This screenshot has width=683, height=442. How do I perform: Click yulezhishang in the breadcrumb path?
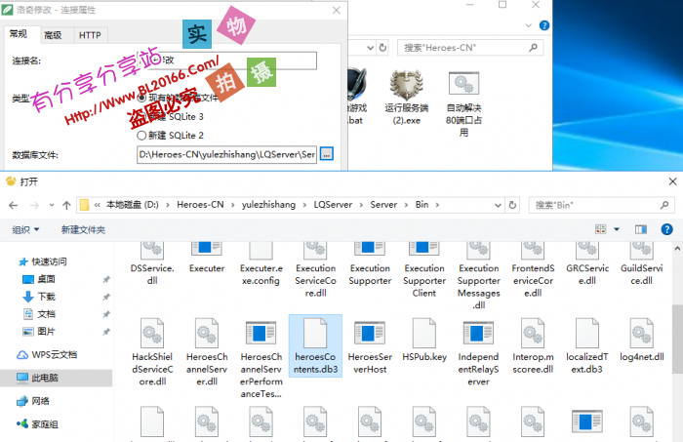point(268,205)
